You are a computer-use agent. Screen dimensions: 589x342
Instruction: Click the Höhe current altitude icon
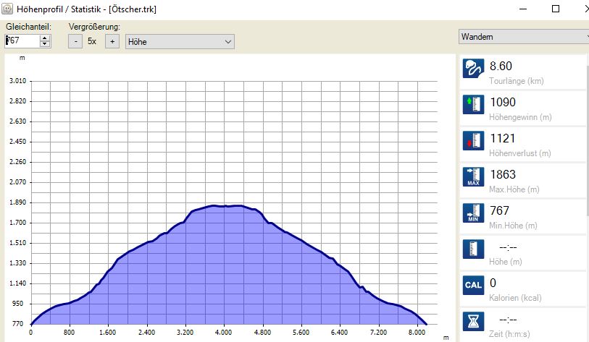[473, 249]
